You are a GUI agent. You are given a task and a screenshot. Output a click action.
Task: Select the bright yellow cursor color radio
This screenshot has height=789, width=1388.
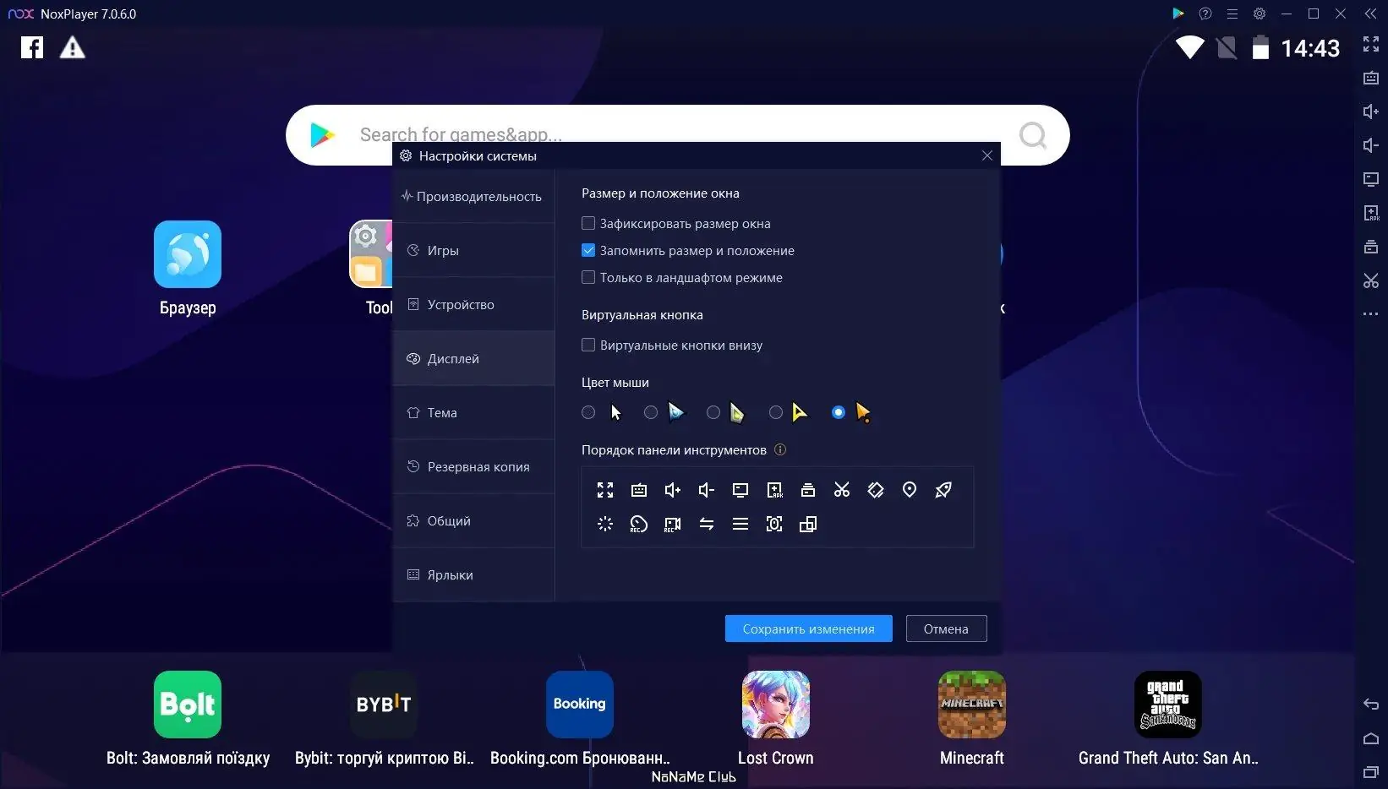(x=776, y=412)
